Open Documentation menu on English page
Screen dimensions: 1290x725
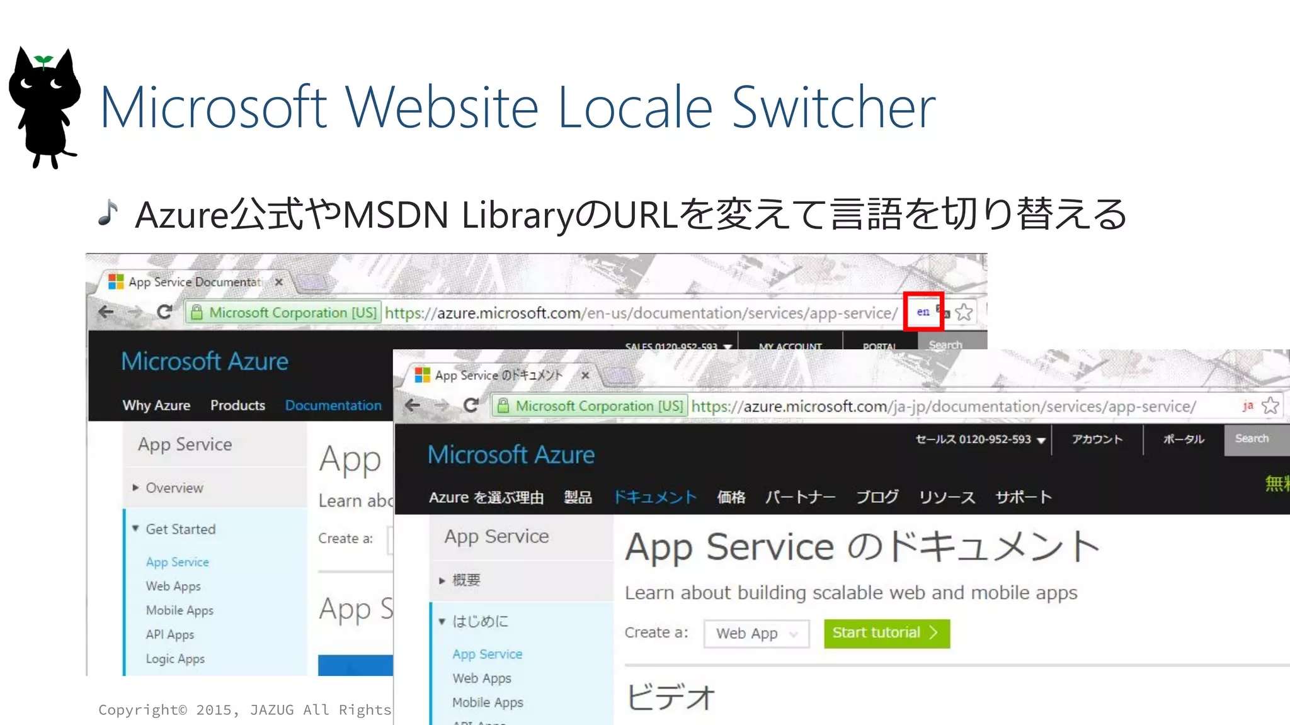click(x=333, y=405)
